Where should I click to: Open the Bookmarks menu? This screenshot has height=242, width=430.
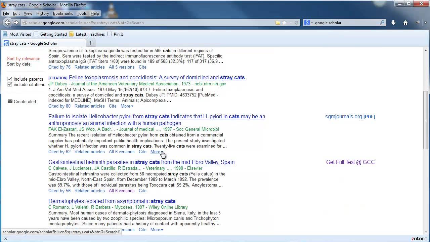[63, 13]
